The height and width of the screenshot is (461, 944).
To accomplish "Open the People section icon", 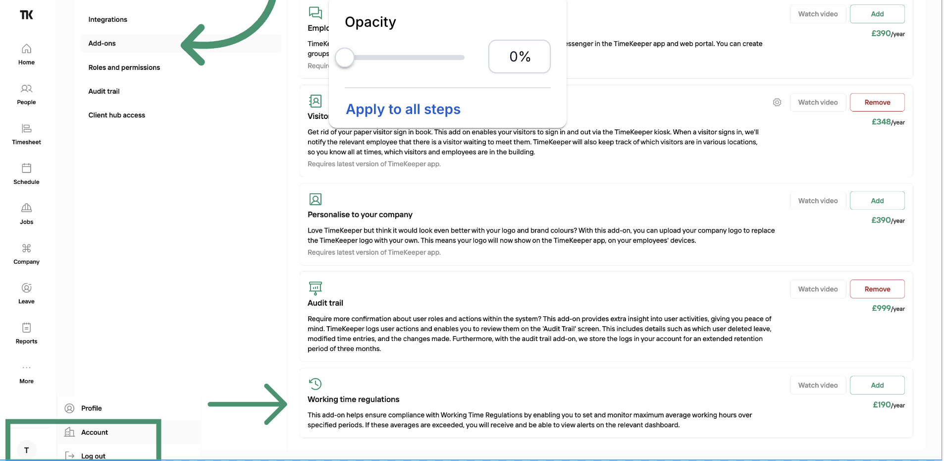I will (x=27, y=89).
